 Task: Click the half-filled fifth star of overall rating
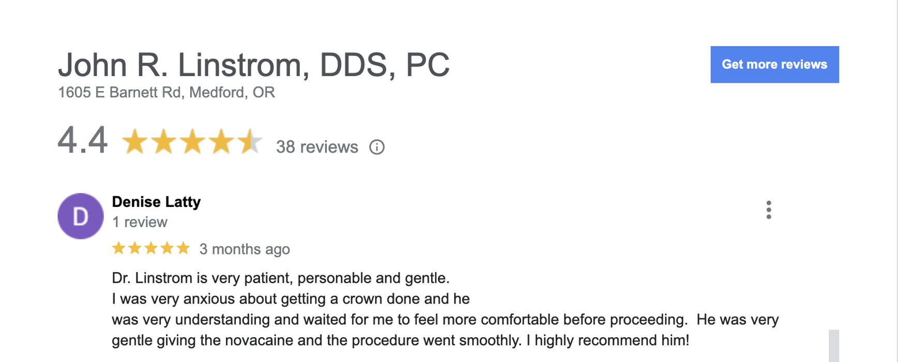pos(250,142)
